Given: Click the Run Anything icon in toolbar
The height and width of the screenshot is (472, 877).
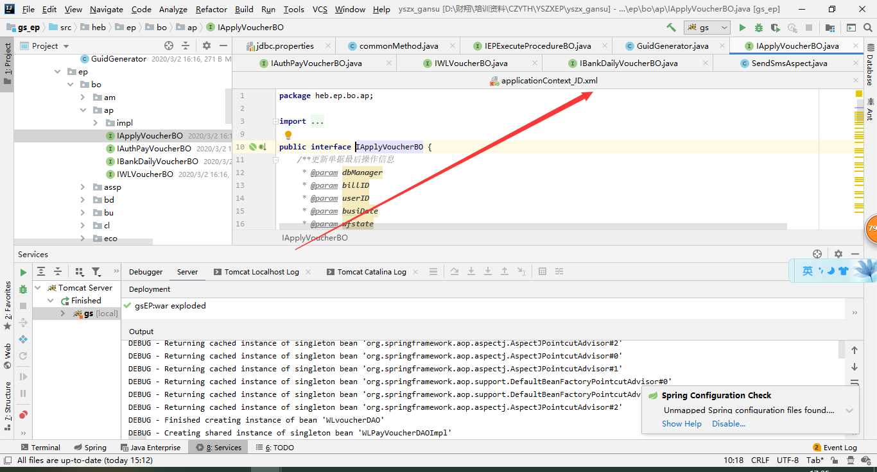Looking at the screenshot, I should click(x=851, y=28).
